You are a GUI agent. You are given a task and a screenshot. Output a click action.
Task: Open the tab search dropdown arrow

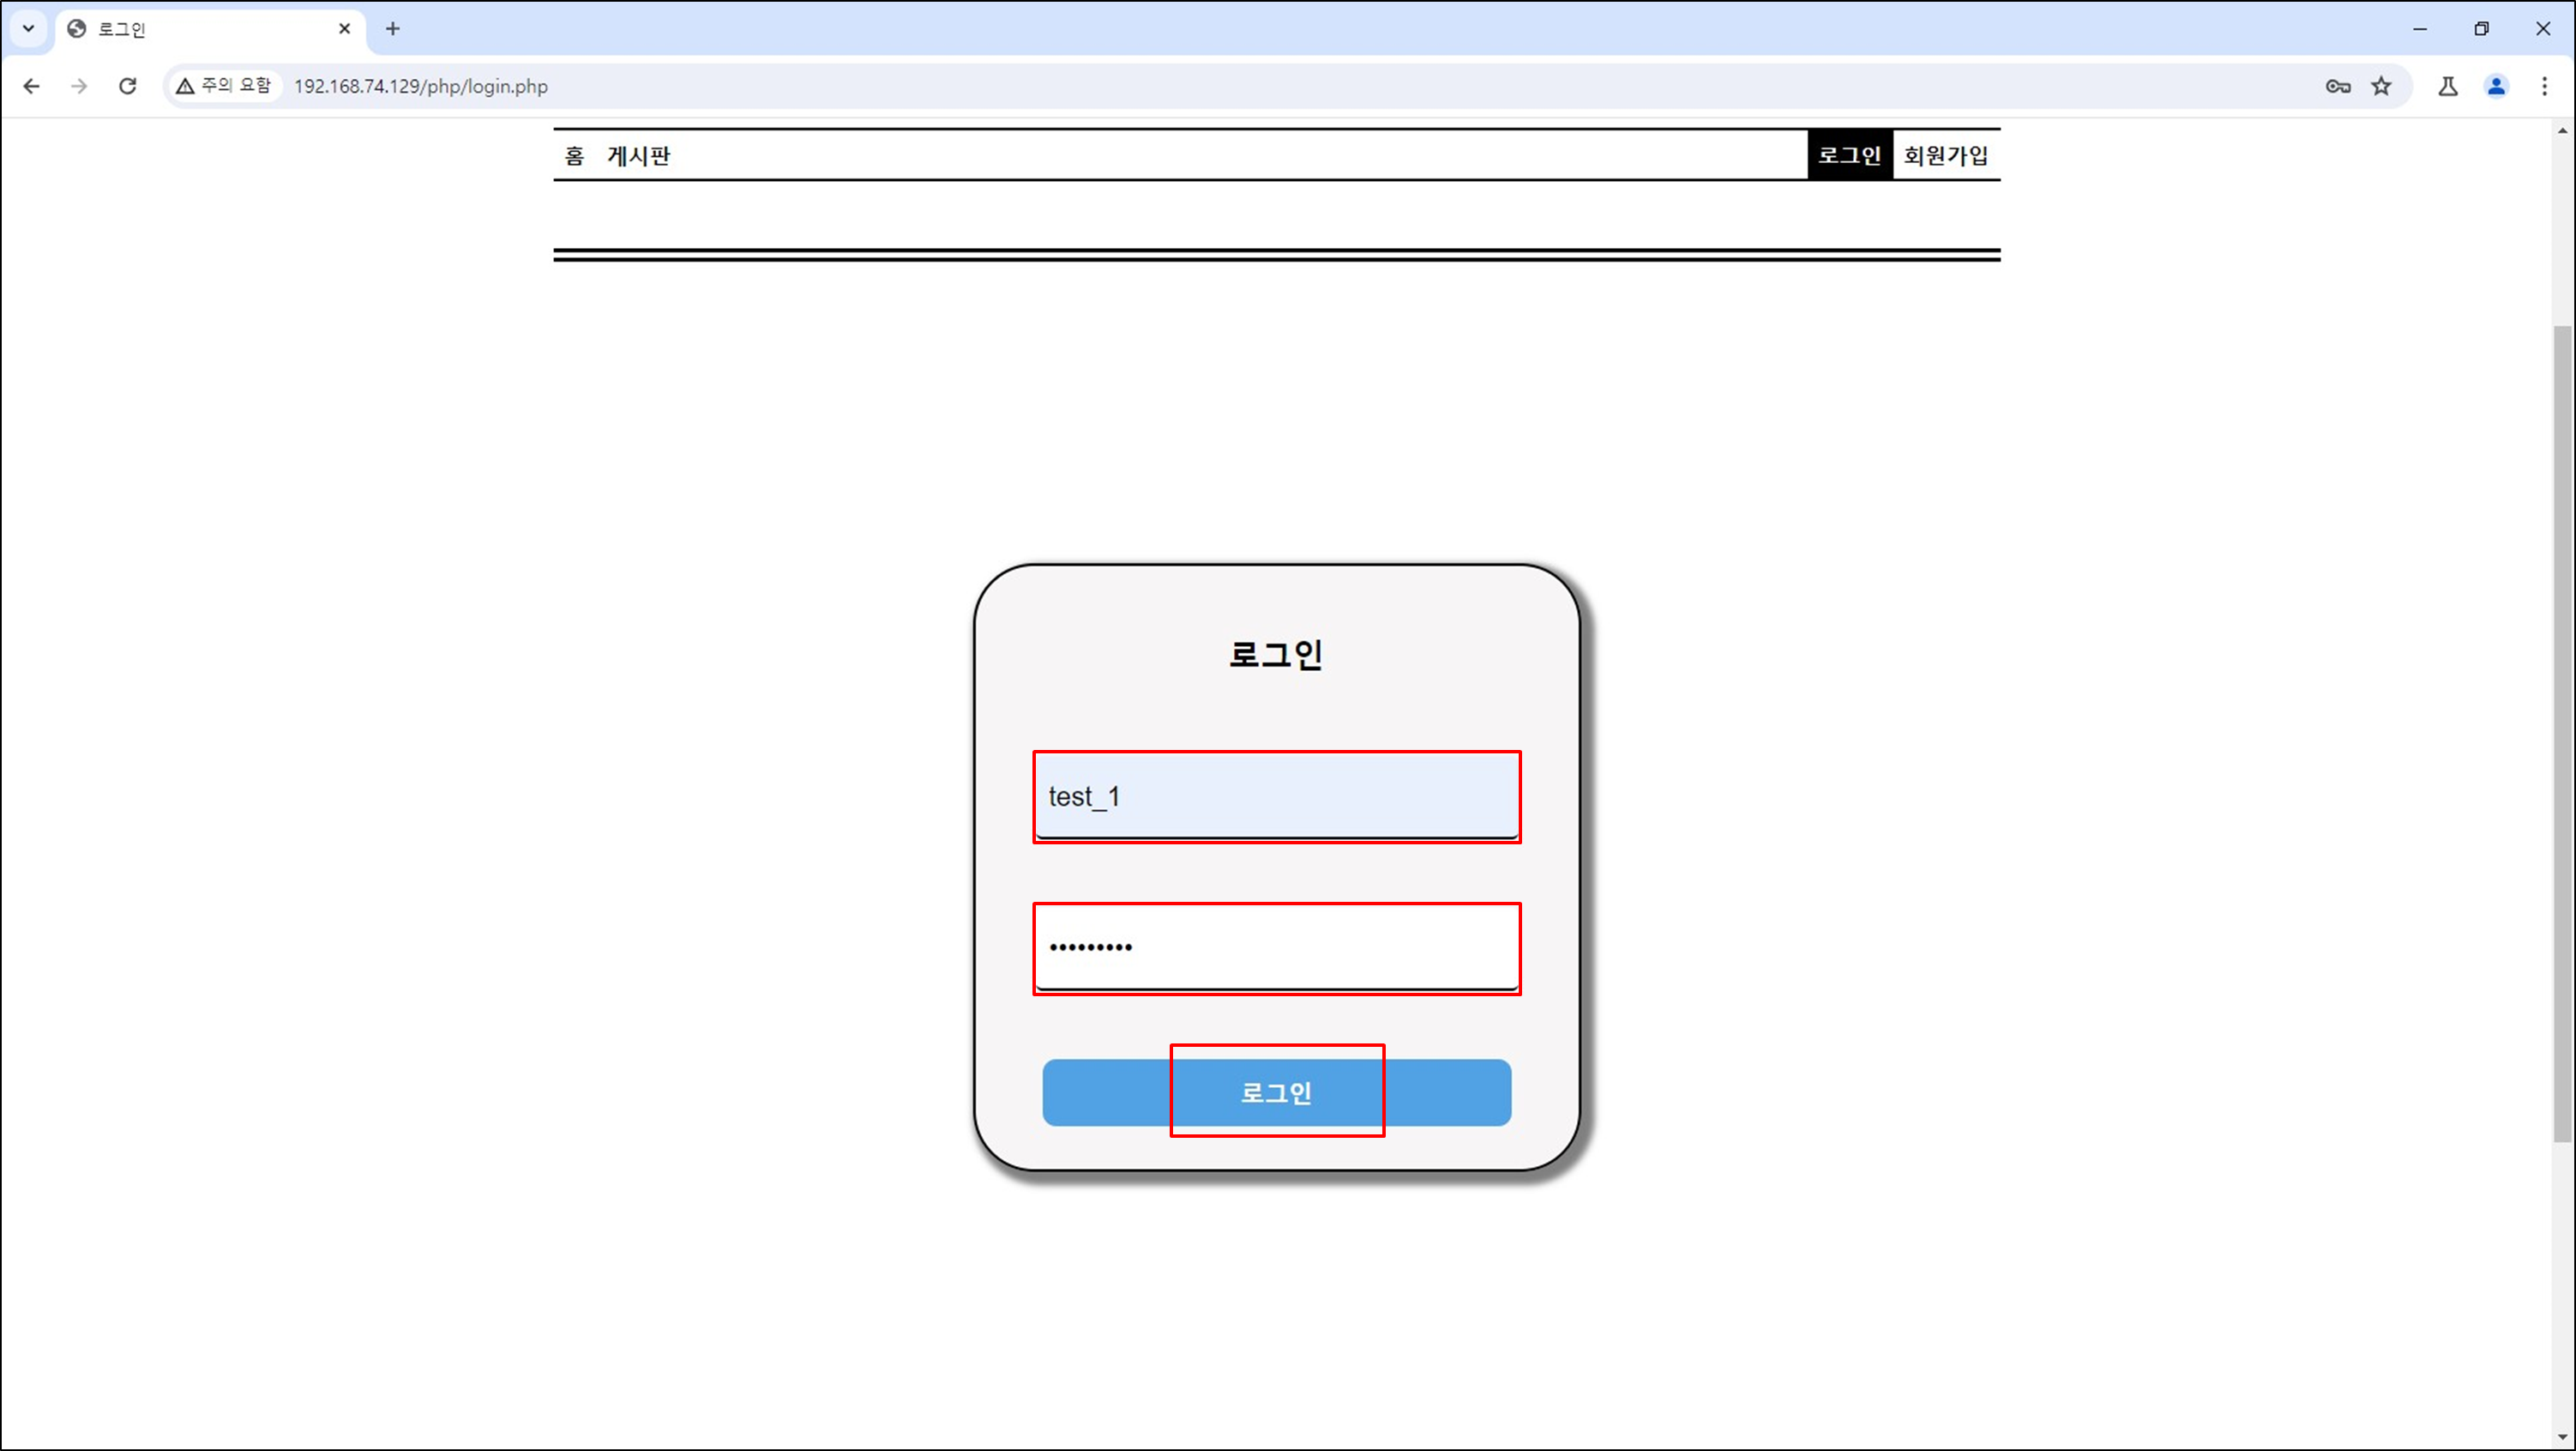click(28, 29)
